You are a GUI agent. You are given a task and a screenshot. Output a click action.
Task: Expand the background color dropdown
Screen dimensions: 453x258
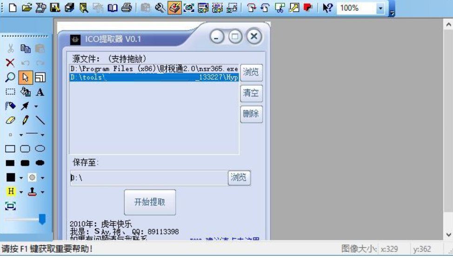click(x=42, y=178)
